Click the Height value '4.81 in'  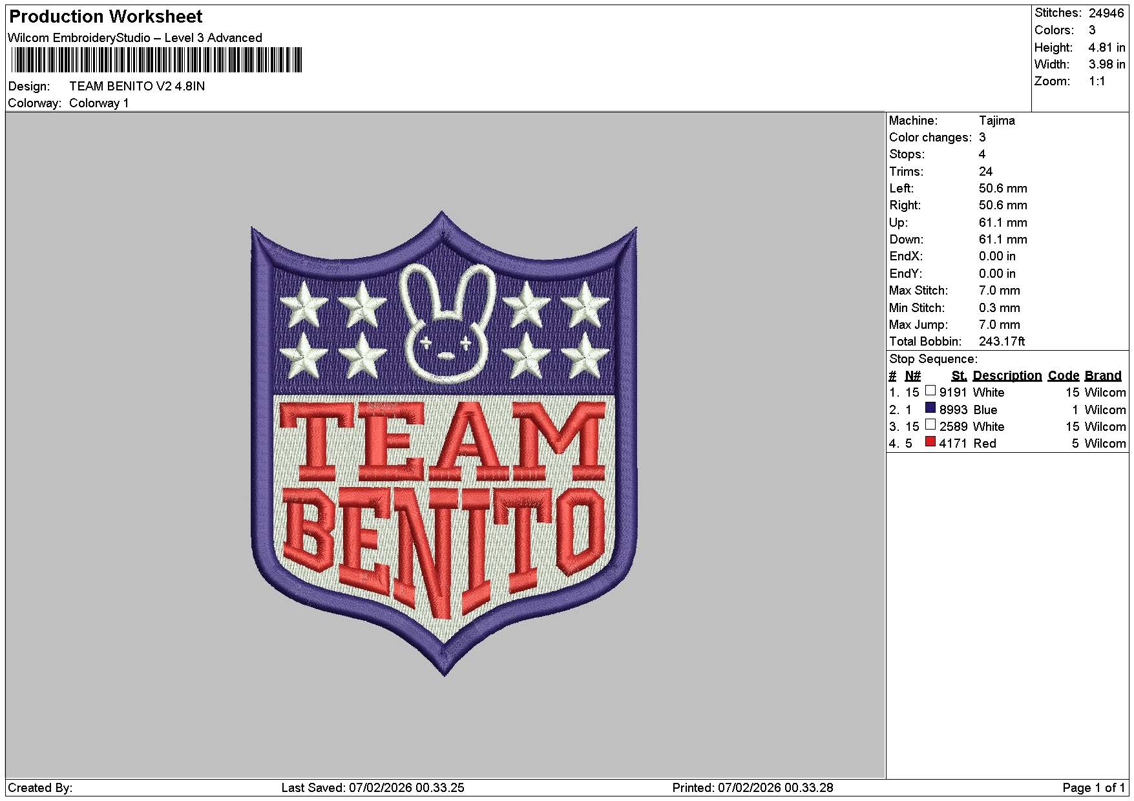[1106, 47]
